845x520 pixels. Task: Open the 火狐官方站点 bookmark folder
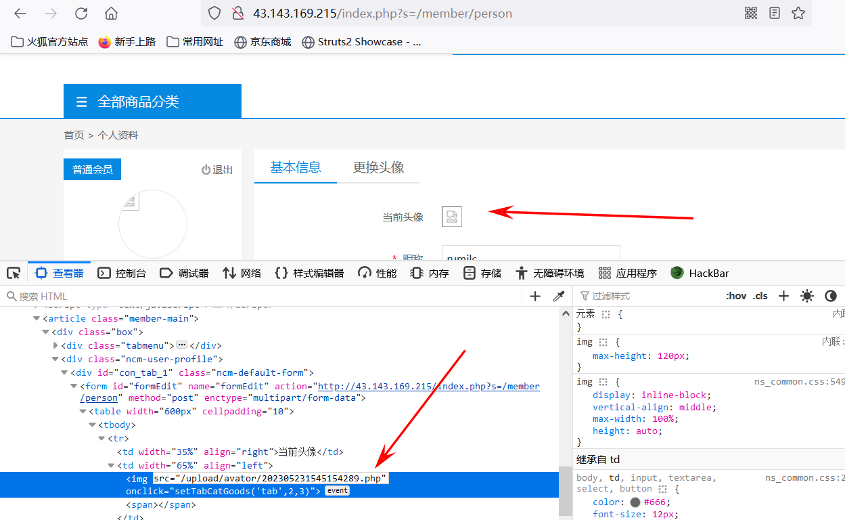(49, 42)
